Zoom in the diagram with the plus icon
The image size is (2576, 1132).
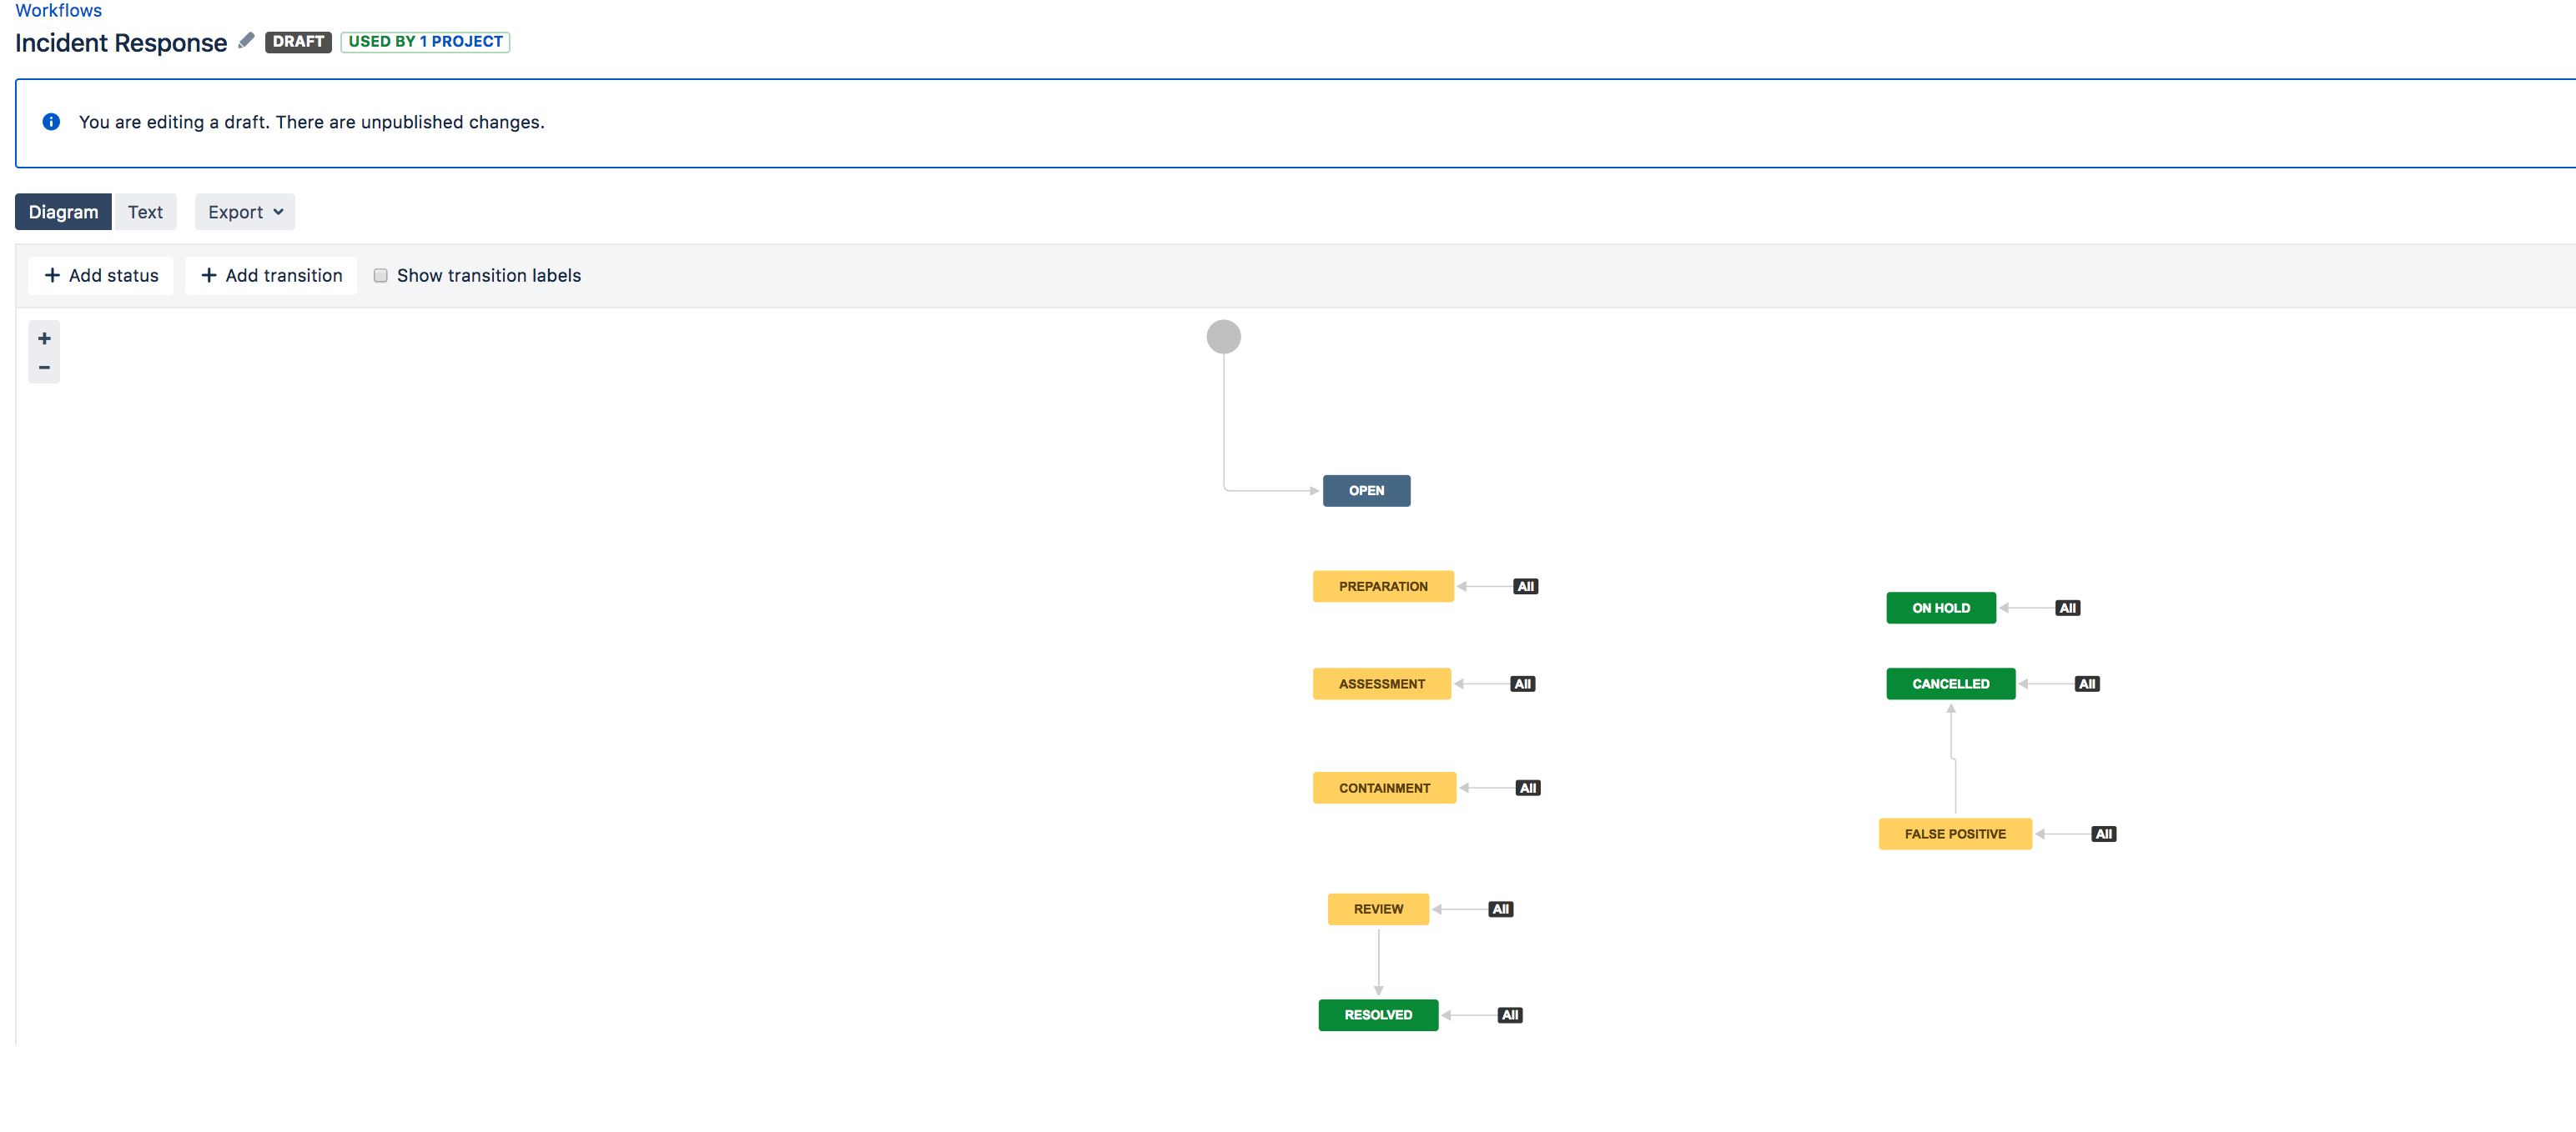[44, 338]
